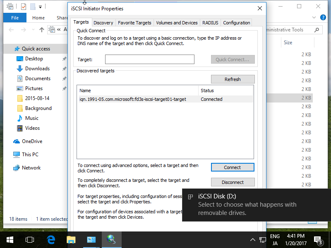Screen dimensions: 331x248
Task: Open Explorer help question mark icon
Action: tap(323, 17)
